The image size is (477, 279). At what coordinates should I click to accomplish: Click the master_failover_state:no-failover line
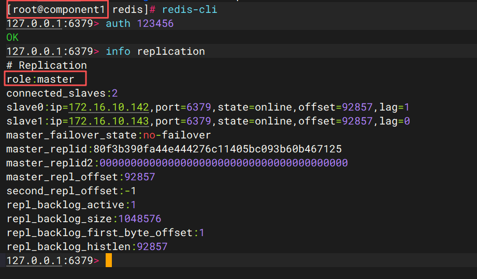click(109, 135)
